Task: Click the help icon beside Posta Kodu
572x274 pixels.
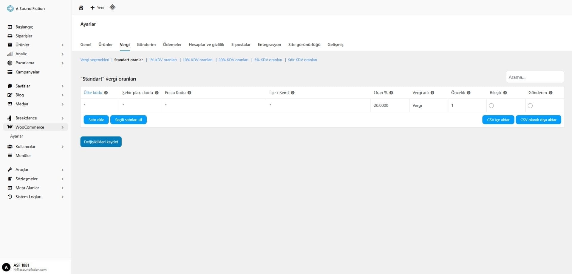Action: point(189,93)
